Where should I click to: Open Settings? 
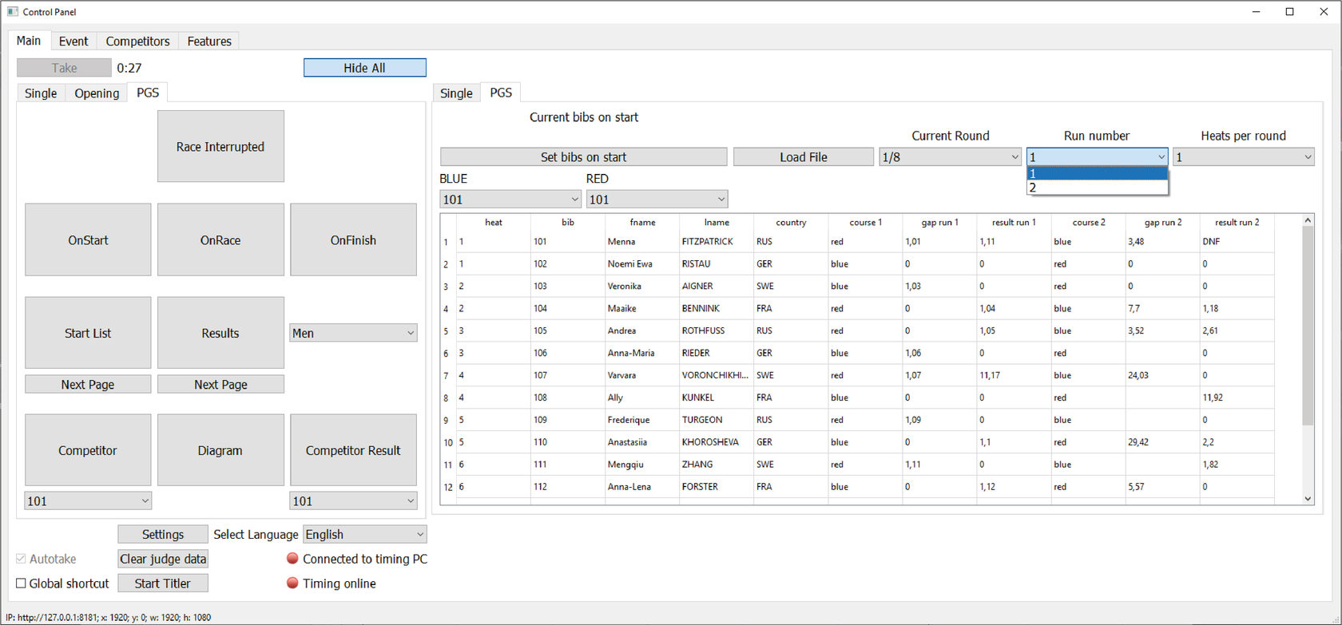coord(163,534)
